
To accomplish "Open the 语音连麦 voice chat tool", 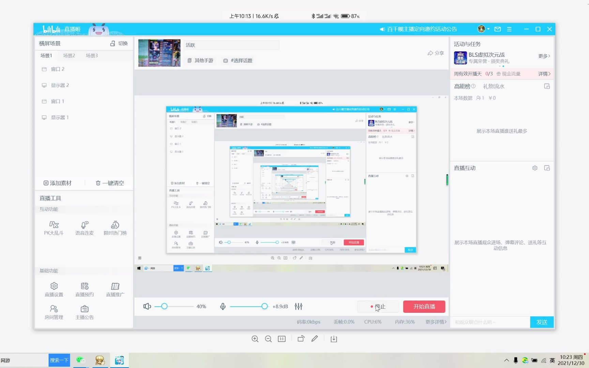I will (x=84, y=228).
